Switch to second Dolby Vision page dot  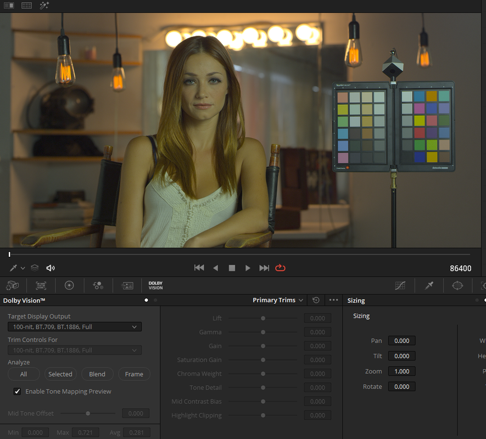tap(155, 300)
